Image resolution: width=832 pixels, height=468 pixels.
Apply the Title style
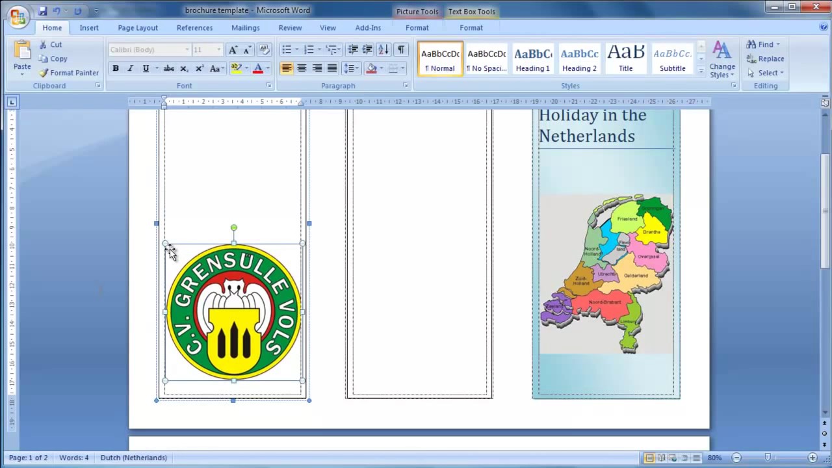click(625, 59)
